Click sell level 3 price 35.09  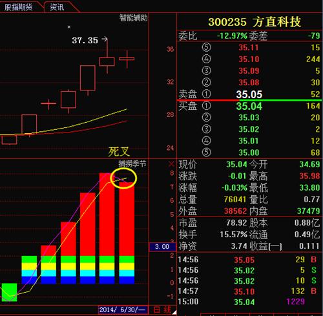(249, 70)
